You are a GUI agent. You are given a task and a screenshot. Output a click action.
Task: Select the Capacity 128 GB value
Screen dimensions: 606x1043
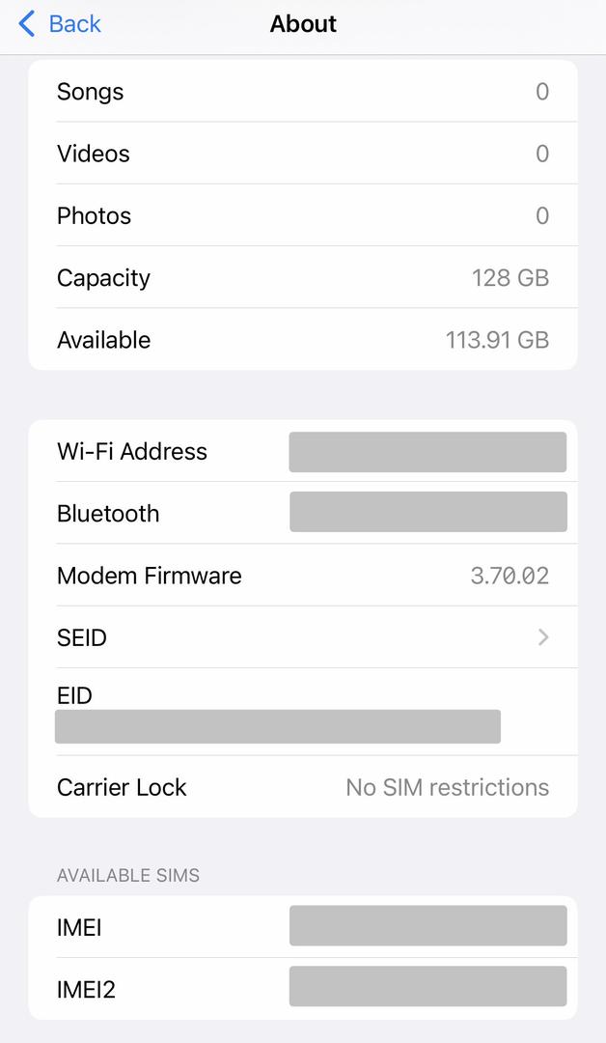point(510,278)
